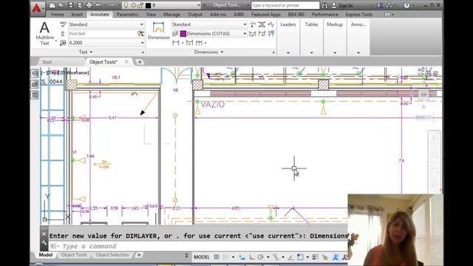The image size is (473, 266).
Task: Toggle the layer lock padlock icon
Action: pyautogui.click(x=140, y=5)
